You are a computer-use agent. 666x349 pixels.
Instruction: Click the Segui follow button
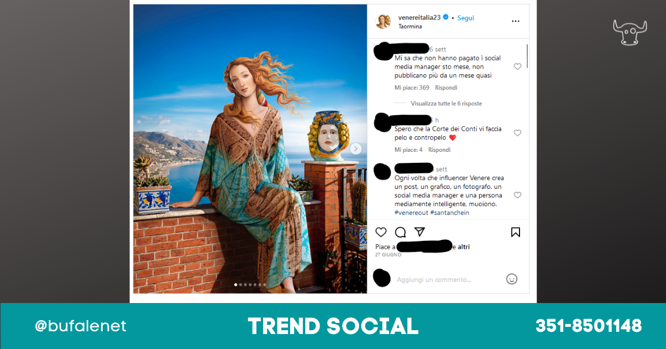[466, 18]
